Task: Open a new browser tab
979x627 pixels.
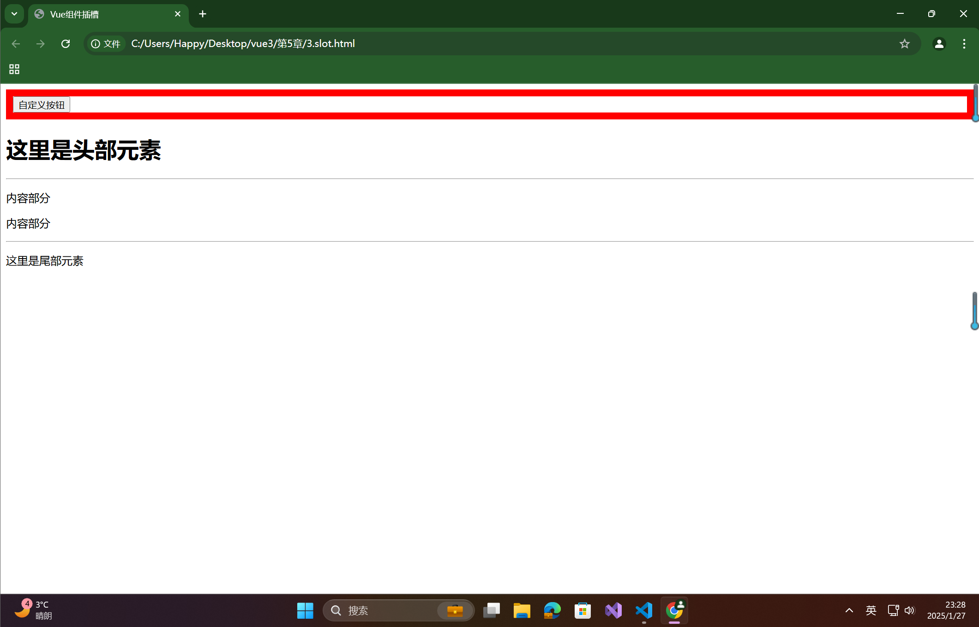Action: click(203, 14)
